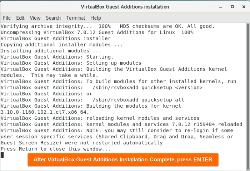Click the 'Installing additional modules ...' line
Image resolution: width=250 pixels, height=171 pixels.
51,51
